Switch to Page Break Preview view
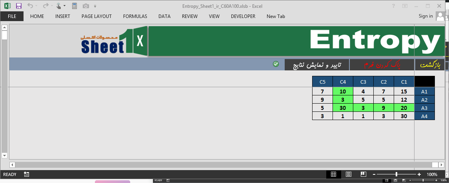The height and width of the screenshot is (183, 449). coord(363,174)
